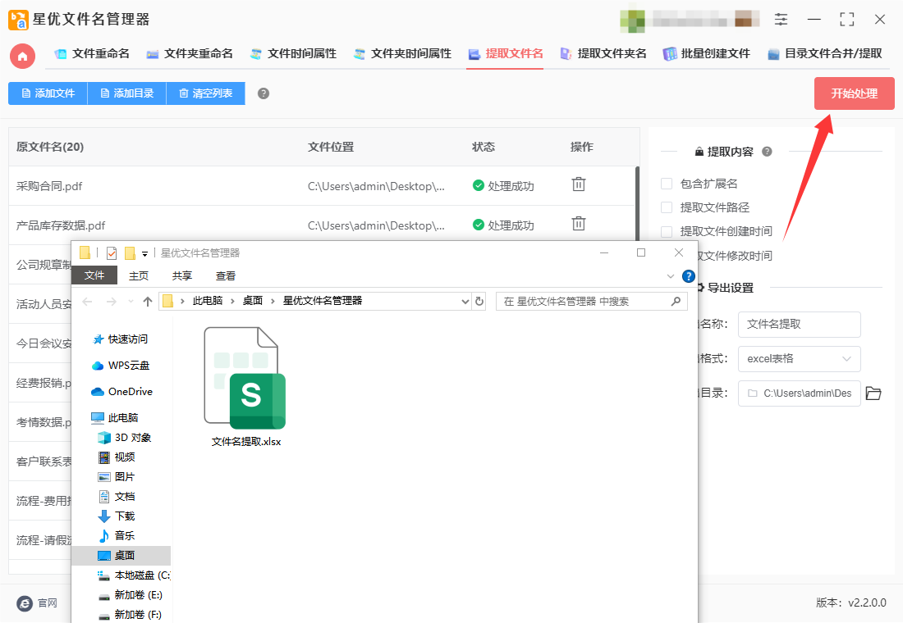Screen dimensions: 903x623
Task: Click the export name field 文件名提取
Action: [x=799, y=325]
